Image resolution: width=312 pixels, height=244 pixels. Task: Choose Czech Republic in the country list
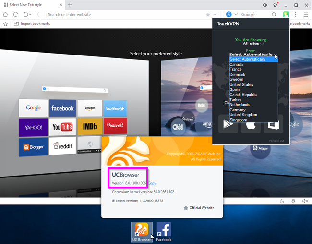pyautogui.click(x=253, y=95)
